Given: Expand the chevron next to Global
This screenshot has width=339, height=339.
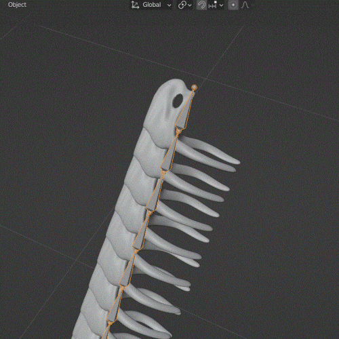Looking at the screenshot, I should [169, 5].
